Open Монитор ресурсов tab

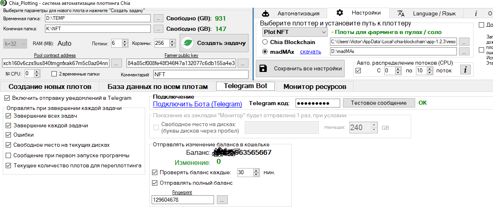click(x=315, y=87)
